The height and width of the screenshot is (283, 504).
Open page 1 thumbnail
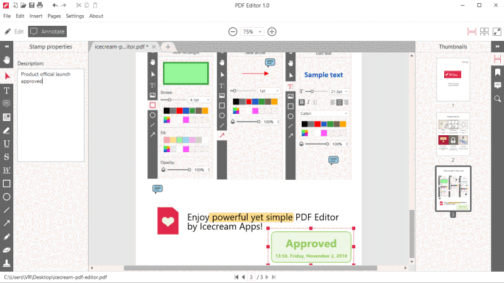click(x=453, y=80)
